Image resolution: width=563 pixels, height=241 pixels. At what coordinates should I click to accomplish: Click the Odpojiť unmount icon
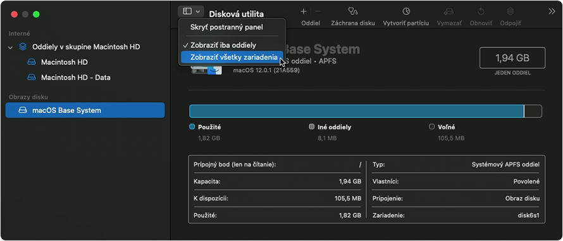click(x=510, y=11)
